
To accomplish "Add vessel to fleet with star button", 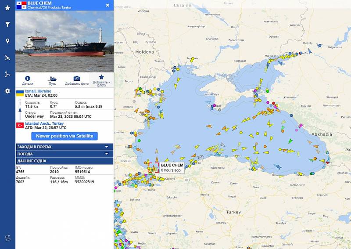I will [x=101, y=80].
